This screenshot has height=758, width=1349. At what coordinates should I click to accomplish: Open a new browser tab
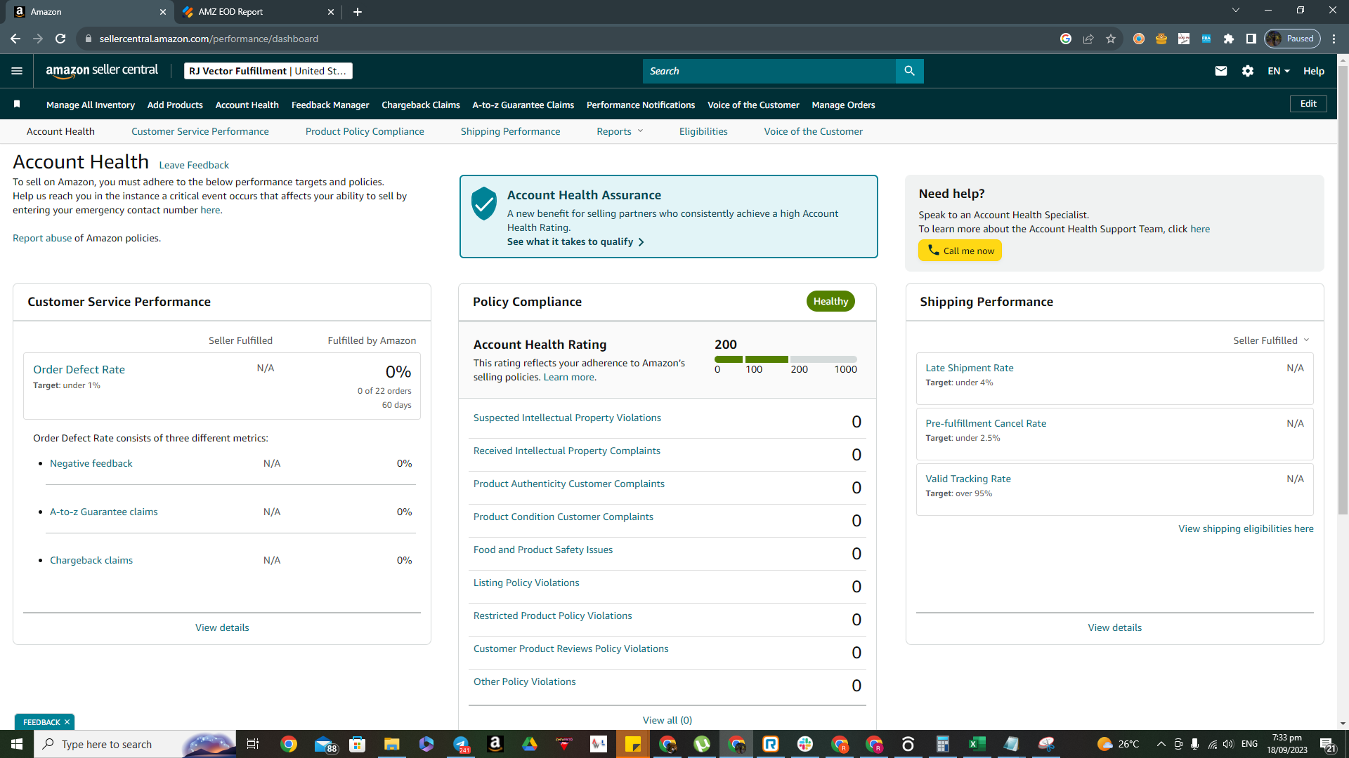coord(358,12)
